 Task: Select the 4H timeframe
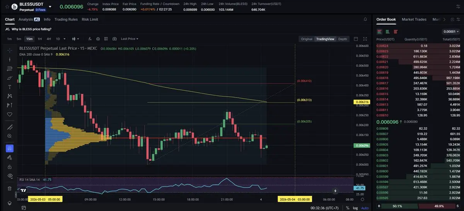coord(49,39)
